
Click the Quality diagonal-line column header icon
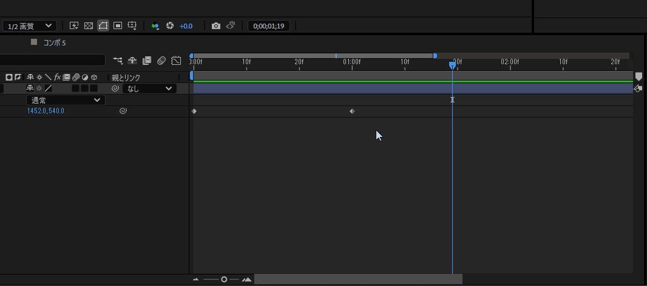(x=49, y=77)
